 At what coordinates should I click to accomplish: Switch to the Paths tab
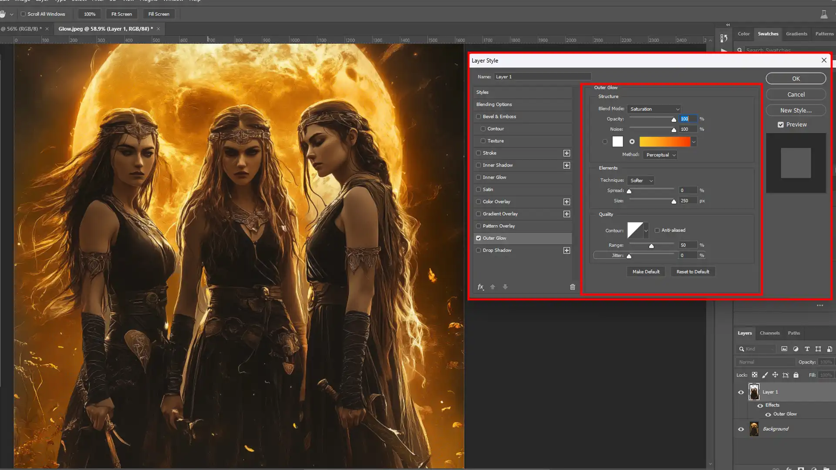click(793, 333)
